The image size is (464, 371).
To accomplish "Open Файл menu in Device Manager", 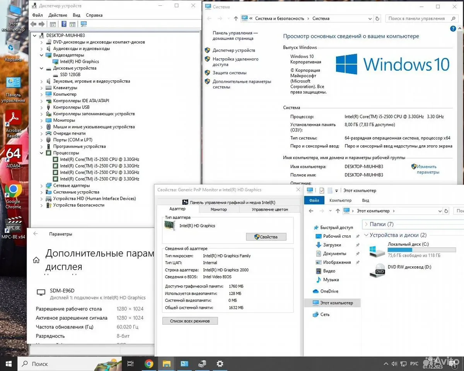I will (38, 15).
